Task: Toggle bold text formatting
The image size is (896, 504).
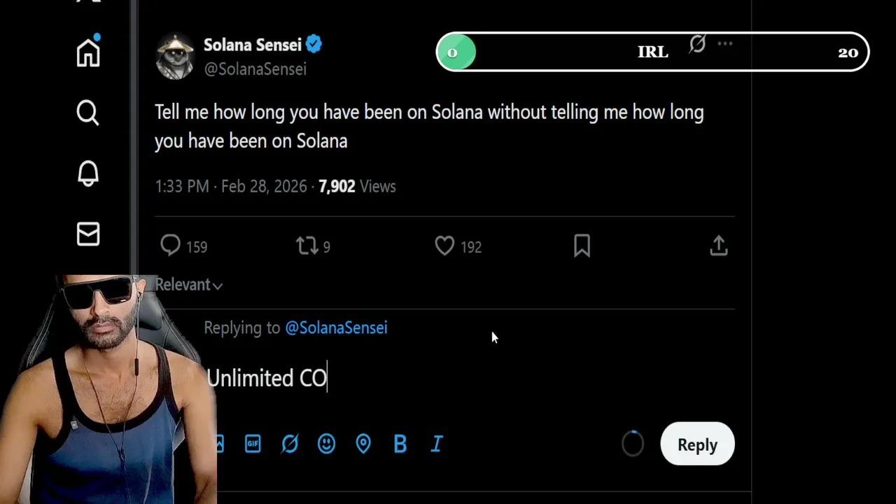Action: (400, 444)
